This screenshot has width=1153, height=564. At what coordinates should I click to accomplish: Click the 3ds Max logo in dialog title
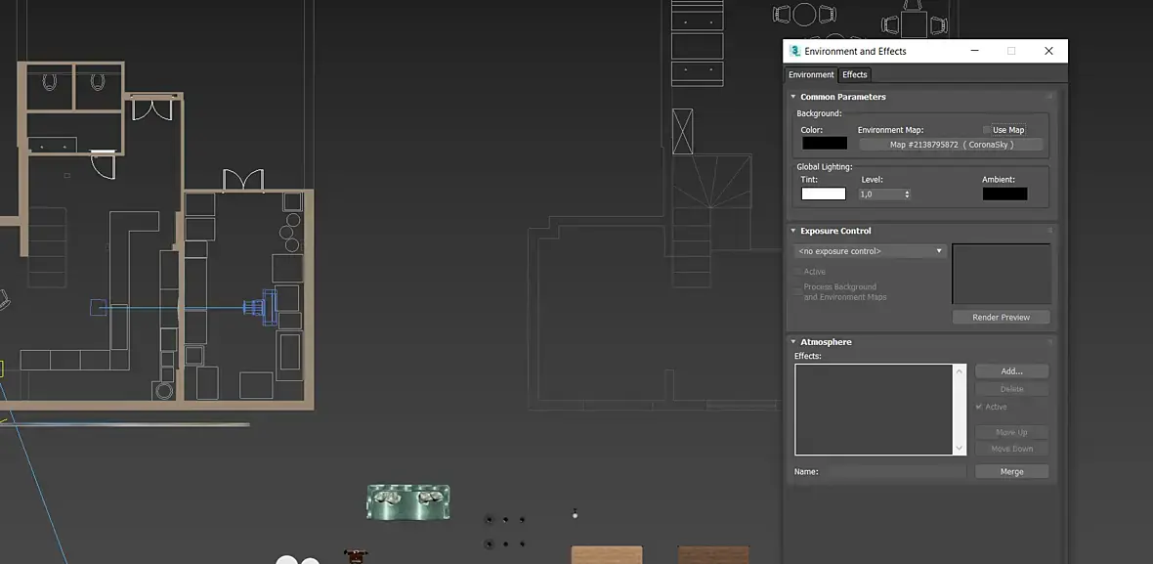[794, 52]
